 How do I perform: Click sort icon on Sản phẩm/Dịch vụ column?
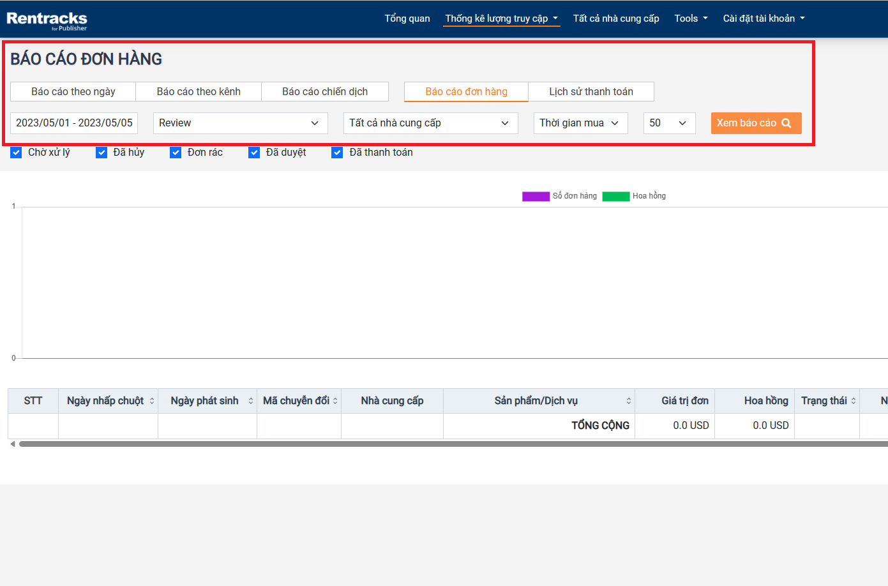tap(629, 401)
